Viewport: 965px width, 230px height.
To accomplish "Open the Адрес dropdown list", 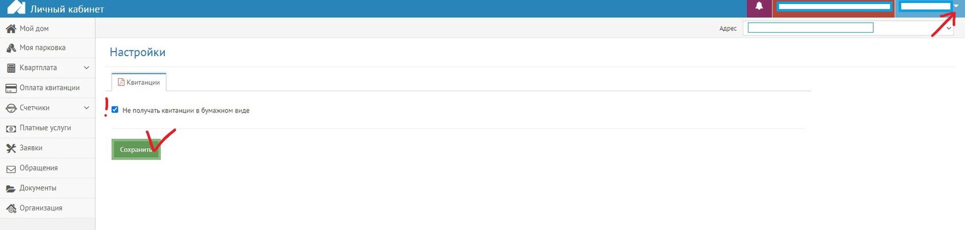I will click(x=948, y=28).
